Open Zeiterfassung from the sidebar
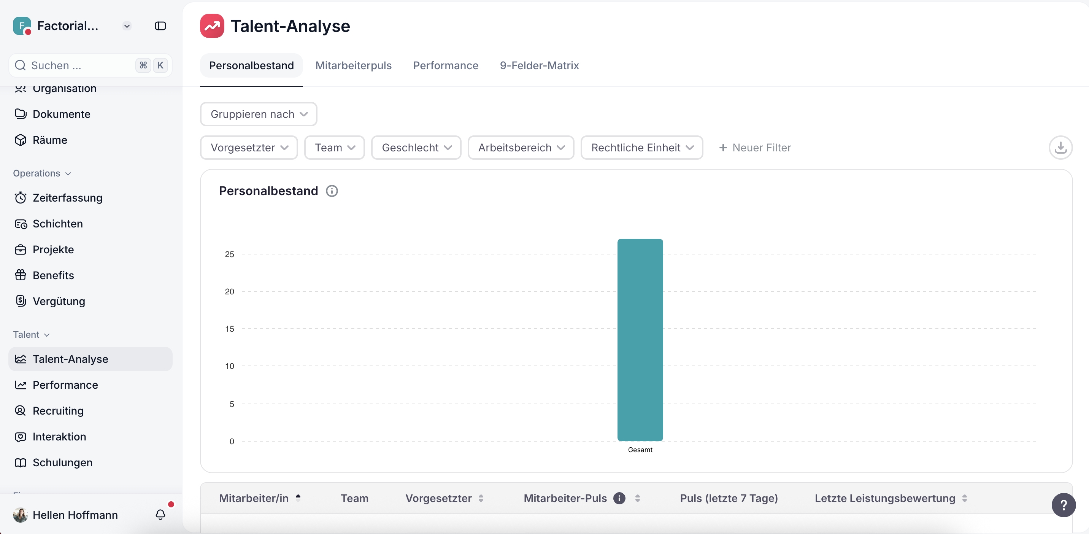1089x534 pixels. pyautogui.click(x=67, y=198)
